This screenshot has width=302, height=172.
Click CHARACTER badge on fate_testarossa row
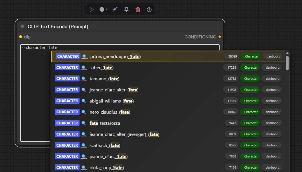tap(67, 123)
